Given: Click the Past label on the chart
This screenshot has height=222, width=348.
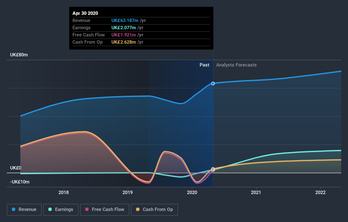Looking at the screenshot, I should [204, 65].
